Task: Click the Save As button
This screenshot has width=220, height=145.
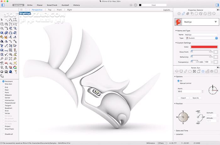Action: pyautogui.click(x=195, y=98)
